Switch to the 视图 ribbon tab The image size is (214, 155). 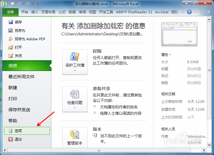(x=93, y=12)
